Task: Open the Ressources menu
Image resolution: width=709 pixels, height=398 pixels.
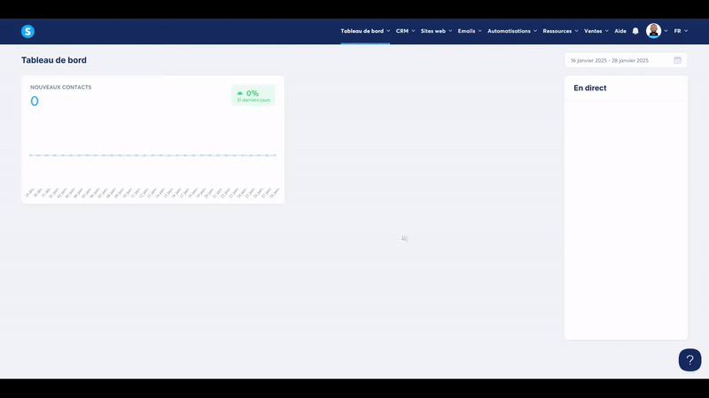Action: point(560,31)
